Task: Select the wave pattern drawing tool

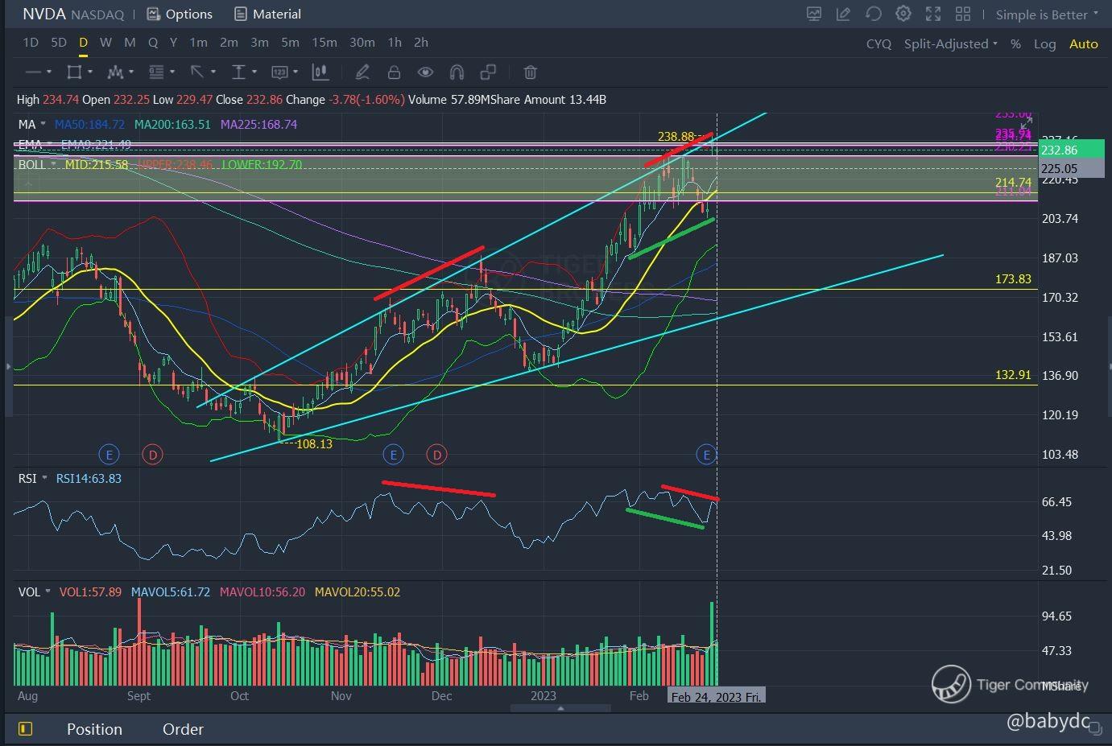Action: (115, 72)
